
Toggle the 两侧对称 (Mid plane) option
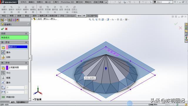click(3, 97)
